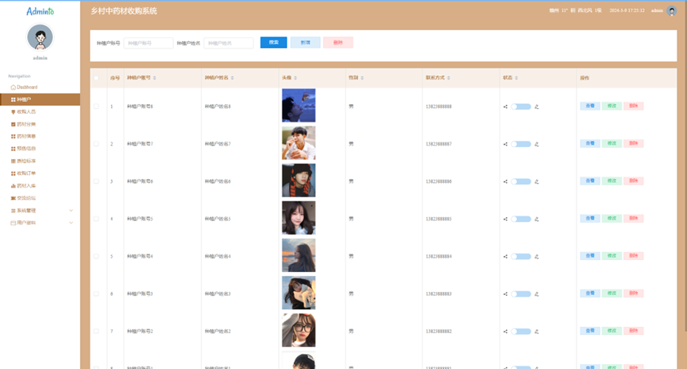
Task: Click icon left of row 6 status switch
Action: click(505, 294)
